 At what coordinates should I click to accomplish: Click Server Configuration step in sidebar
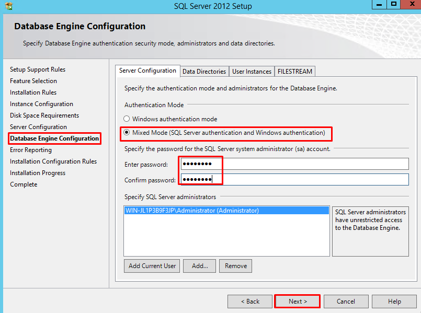38,127
